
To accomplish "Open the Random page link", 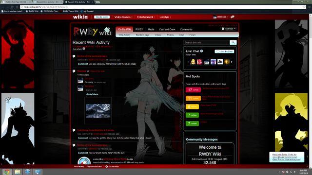I will point(142,35).
